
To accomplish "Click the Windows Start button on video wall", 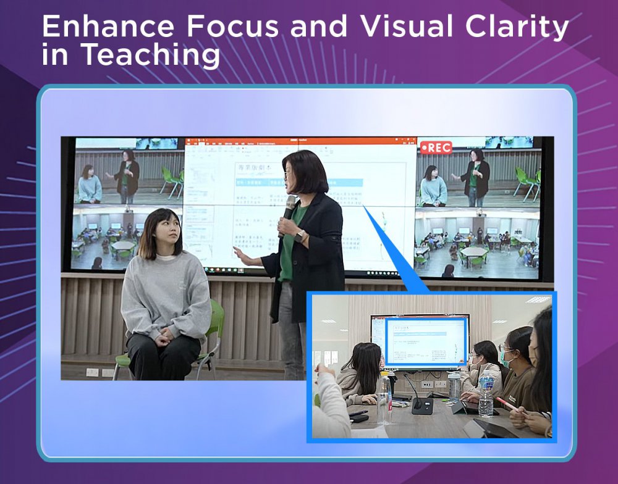I will pos(187,270).
